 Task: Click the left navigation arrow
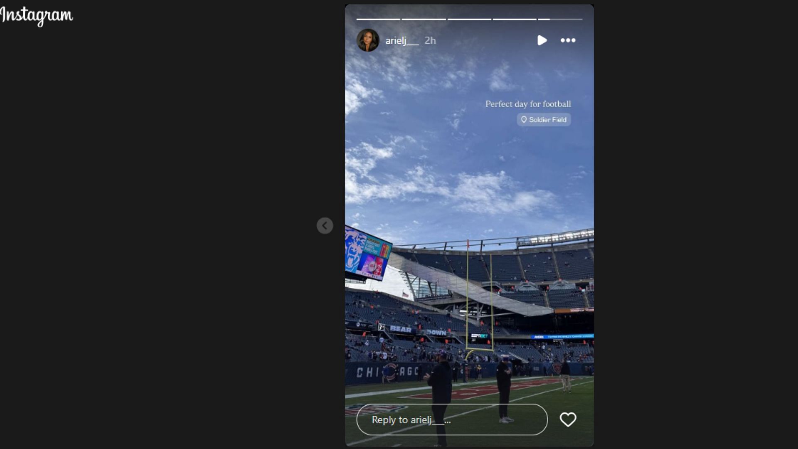pos(325,225)
